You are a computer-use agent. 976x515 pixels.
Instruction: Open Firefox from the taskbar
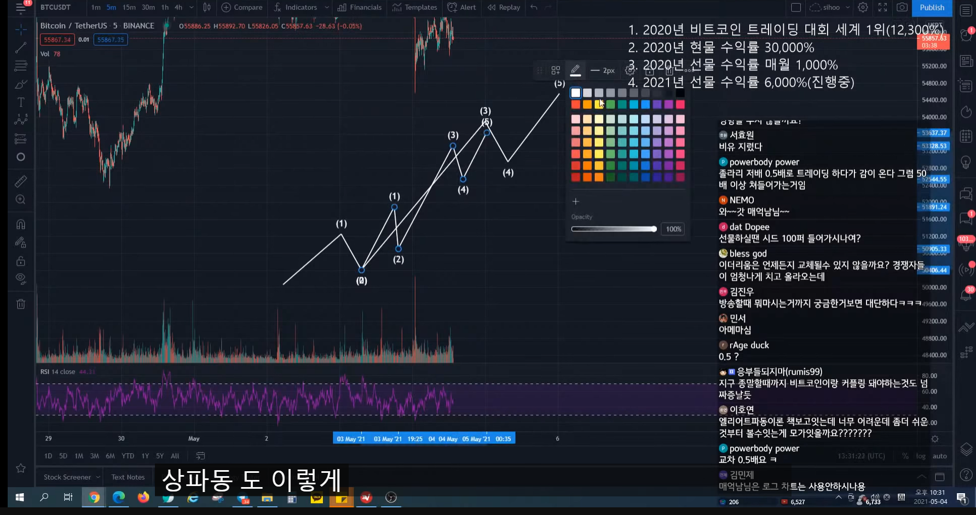tap(143, 497)
